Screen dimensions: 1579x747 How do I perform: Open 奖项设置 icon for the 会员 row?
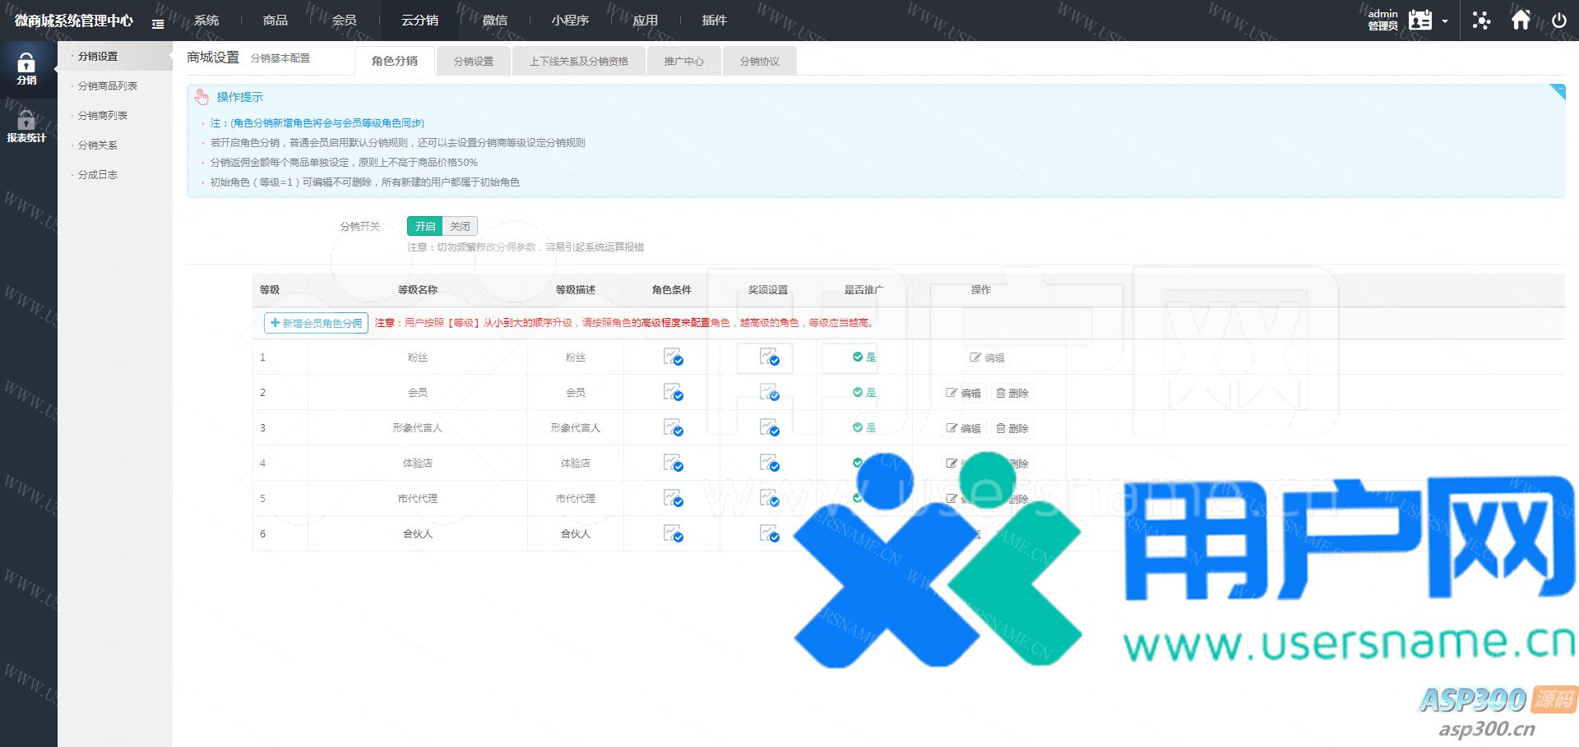(769, 392)
